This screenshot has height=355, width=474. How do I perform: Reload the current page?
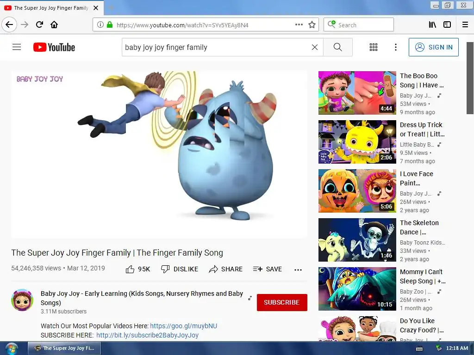[39, 24]
